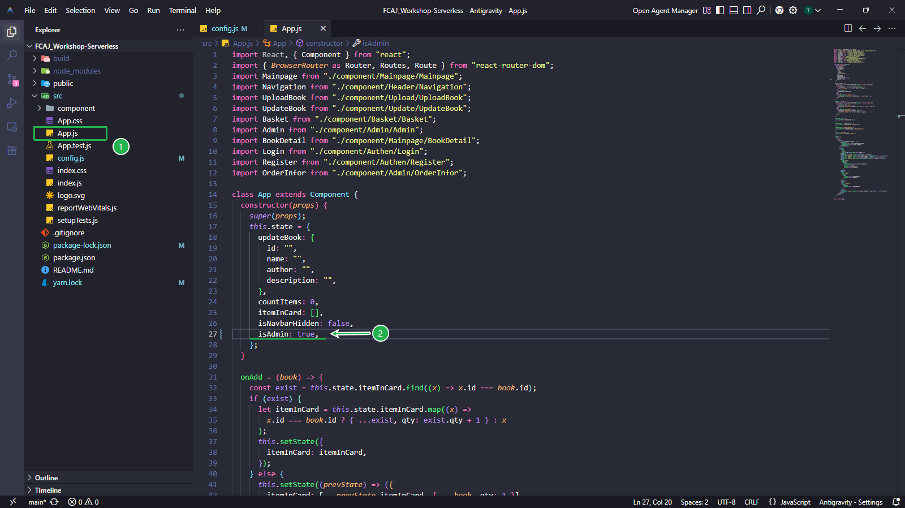905x508 pixels.
Task: Open the Help menu
Action: [213, 10]
